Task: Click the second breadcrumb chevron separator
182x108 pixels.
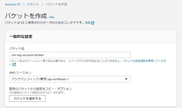Action: click(x=42, y=4)
